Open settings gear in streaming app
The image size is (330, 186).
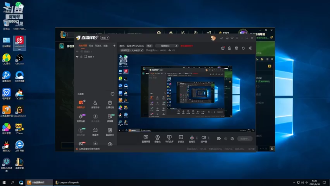coord(232,138)
